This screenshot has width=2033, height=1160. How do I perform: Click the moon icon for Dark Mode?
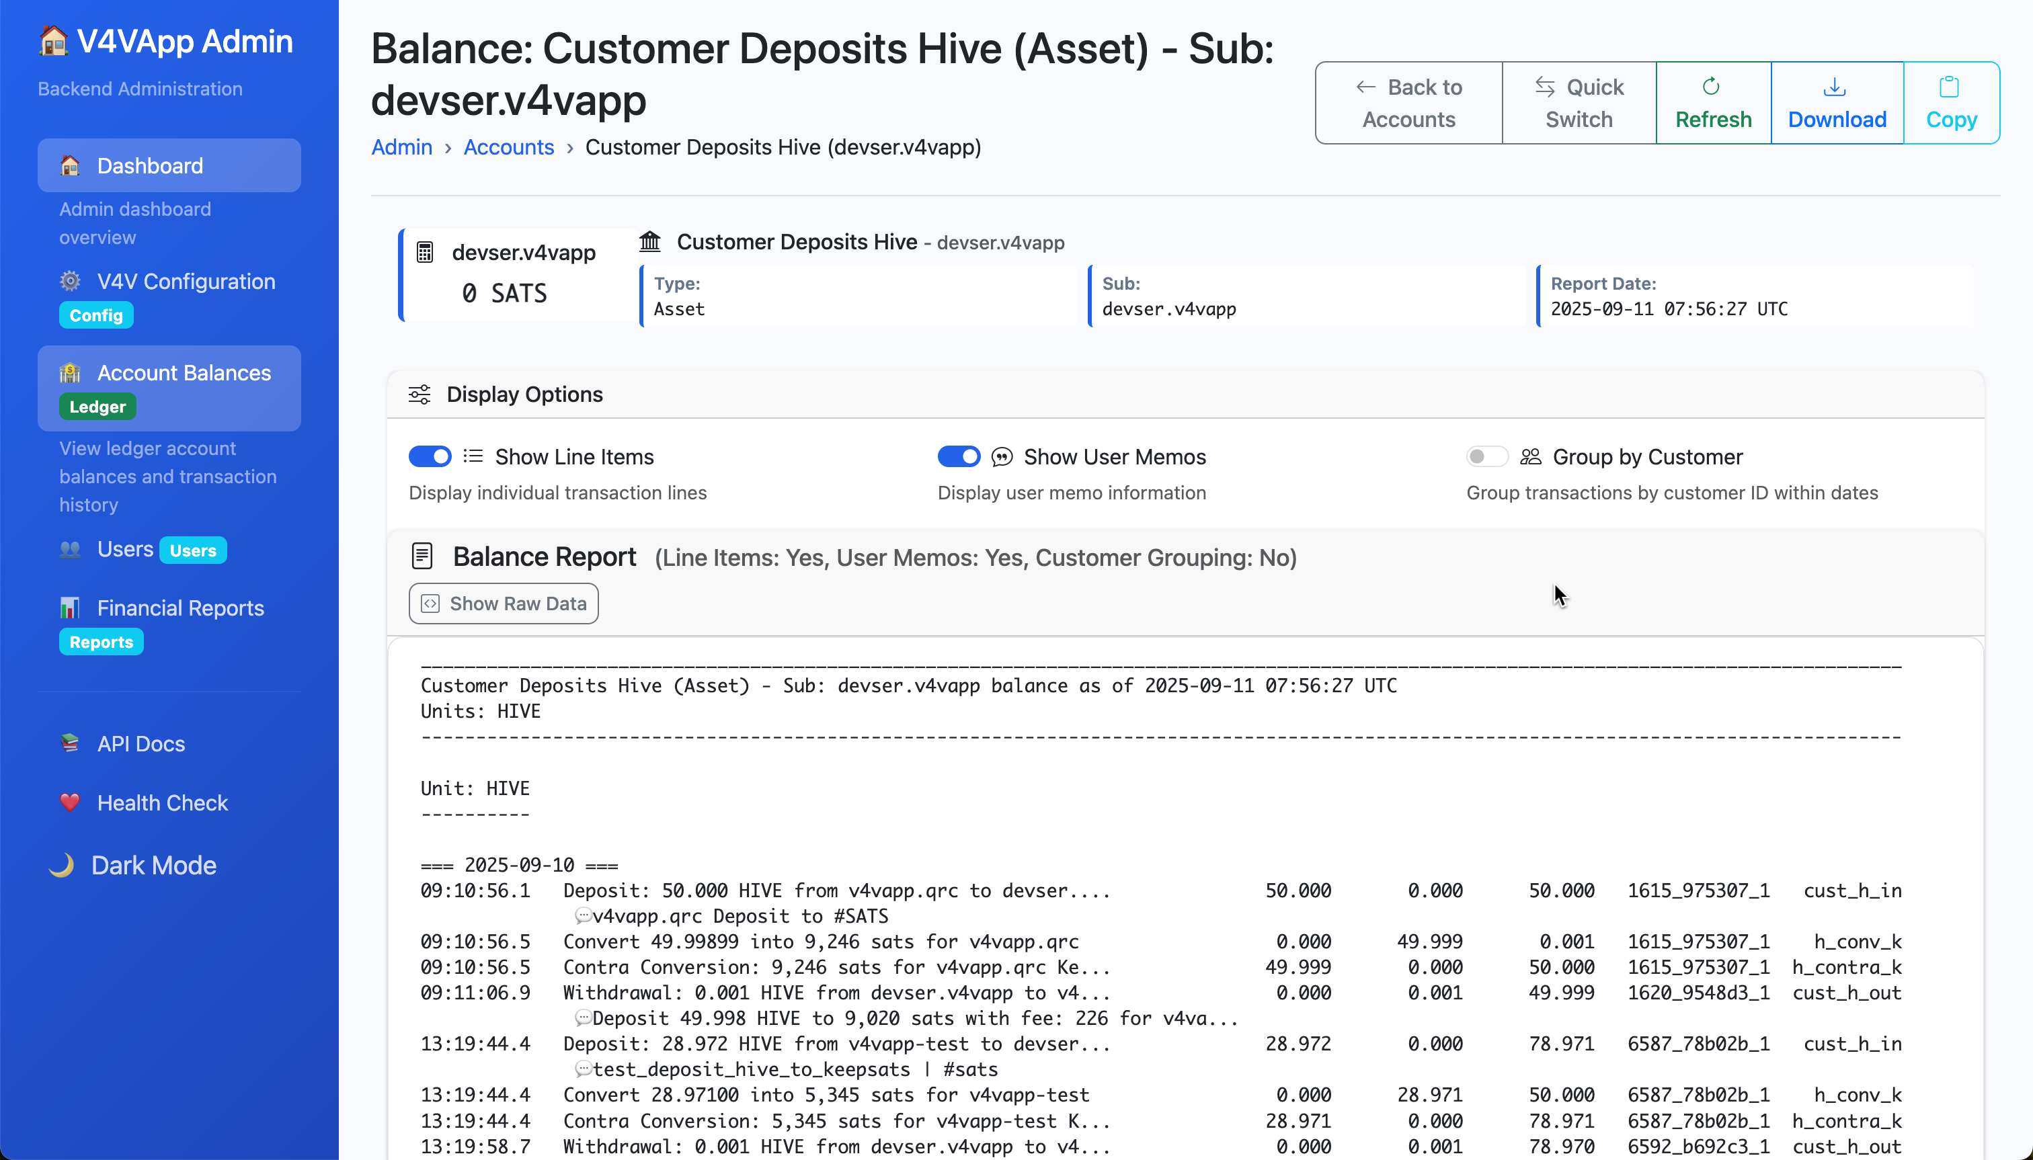click(x=61, y=865)
